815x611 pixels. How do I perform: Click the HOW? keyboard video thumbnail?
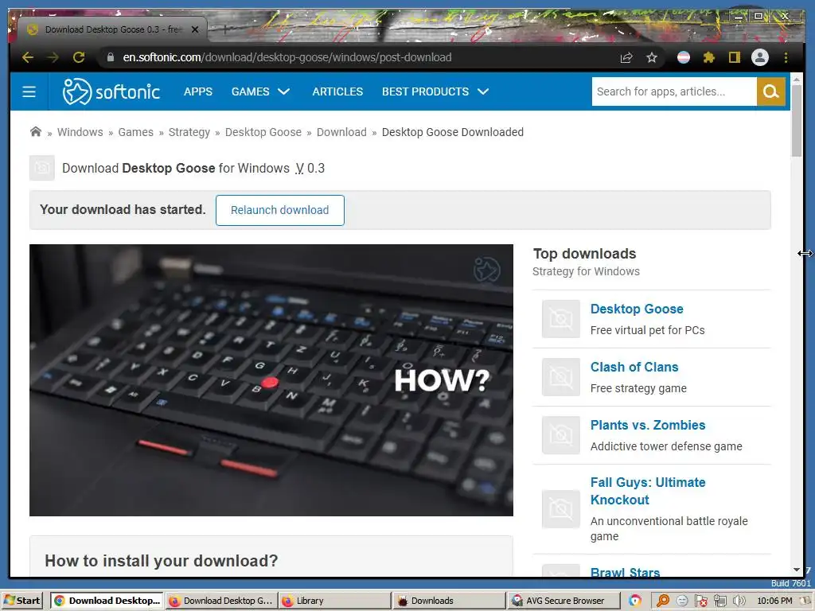click(271, 380)
